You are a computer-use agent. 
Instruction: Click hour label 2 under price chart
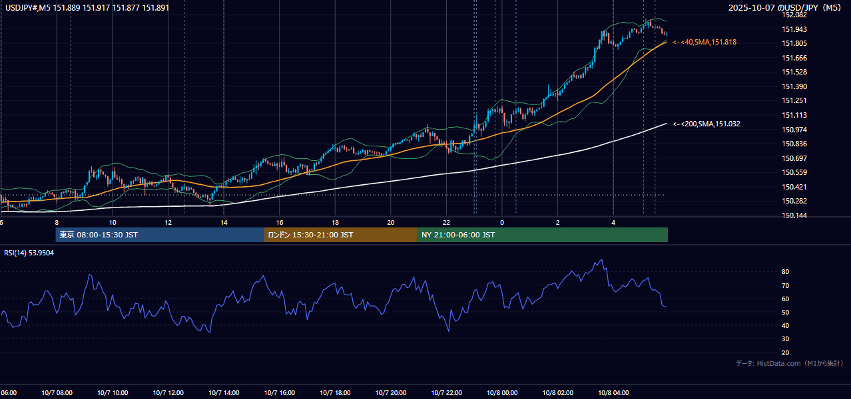click(x=557, y=222)
